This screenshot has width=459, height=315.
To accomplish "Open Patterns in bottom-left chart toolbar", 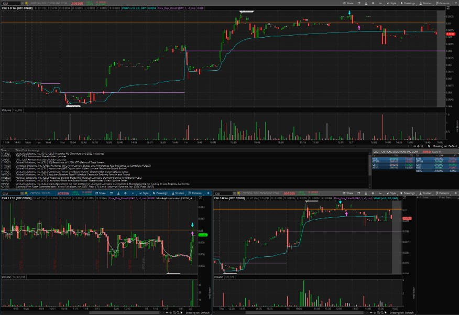I will [195, 193].
